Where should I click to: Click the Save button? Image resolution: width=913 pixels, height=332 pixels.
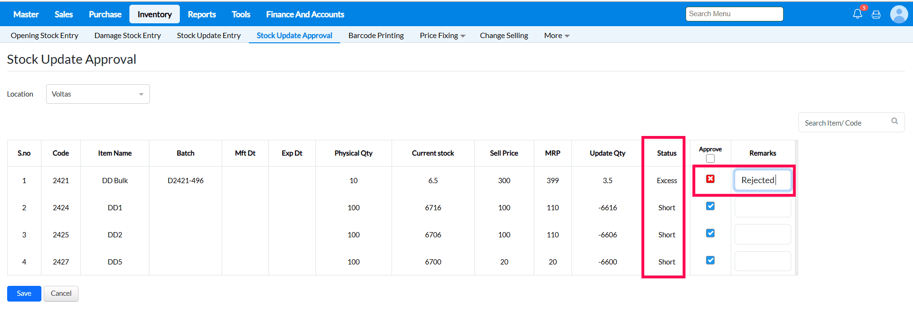(x=24, y=293)
